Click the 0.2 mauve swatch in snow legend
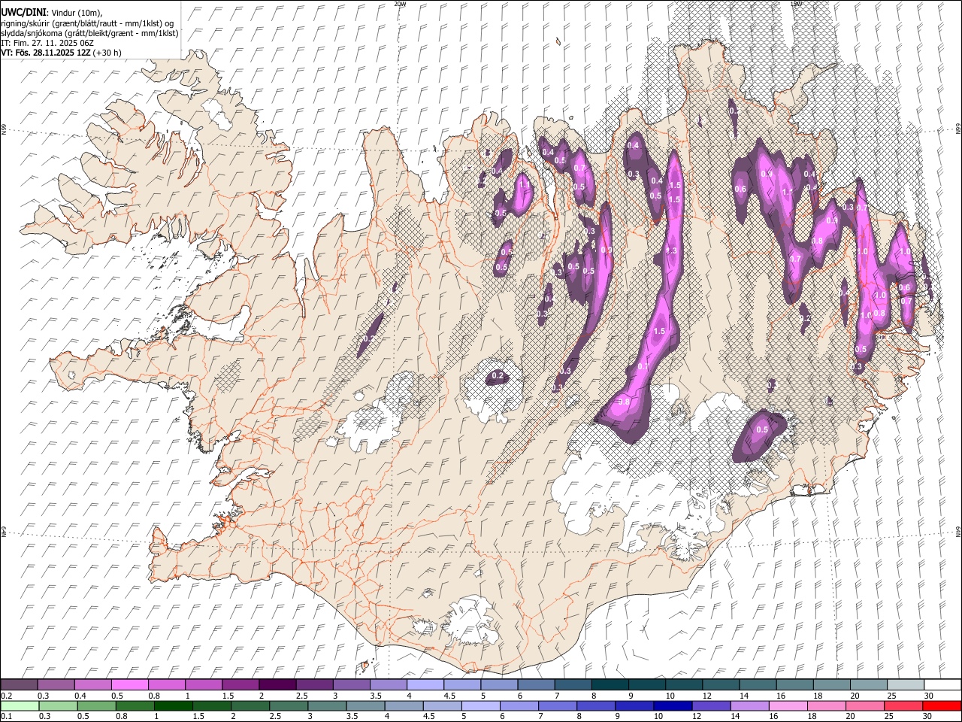Image resolution: width=962 pixels, height=722 pixels. coord(19,684)
